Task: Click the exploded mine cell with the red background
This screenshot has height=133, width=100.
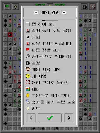Action: point(10,35)
